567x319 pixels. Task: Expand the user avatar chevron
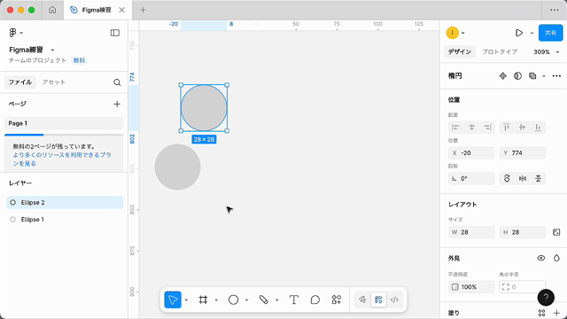pos(462,33)
